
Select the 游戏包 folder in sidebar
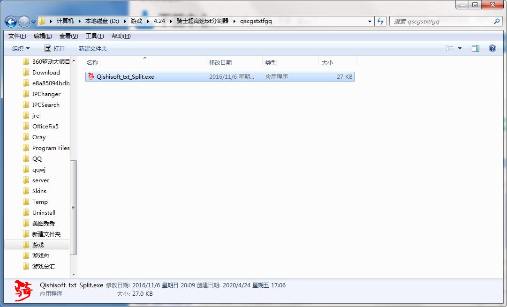tap(40, 256)
